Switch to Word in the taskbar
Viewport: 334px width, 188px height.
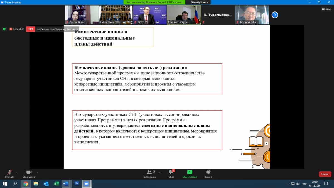click(66, 184)
